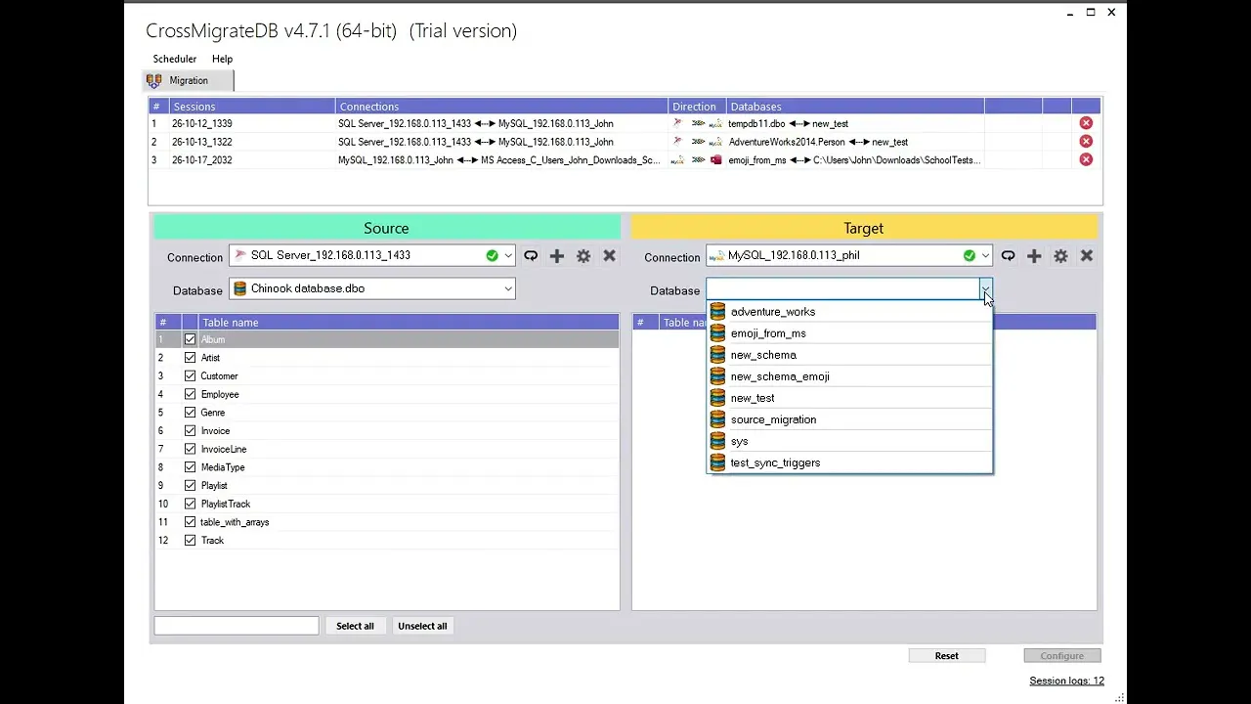Viewport: 1251px width, 704px height.
Task: Uncheck the Customer table checkbox
Action: 190,376
